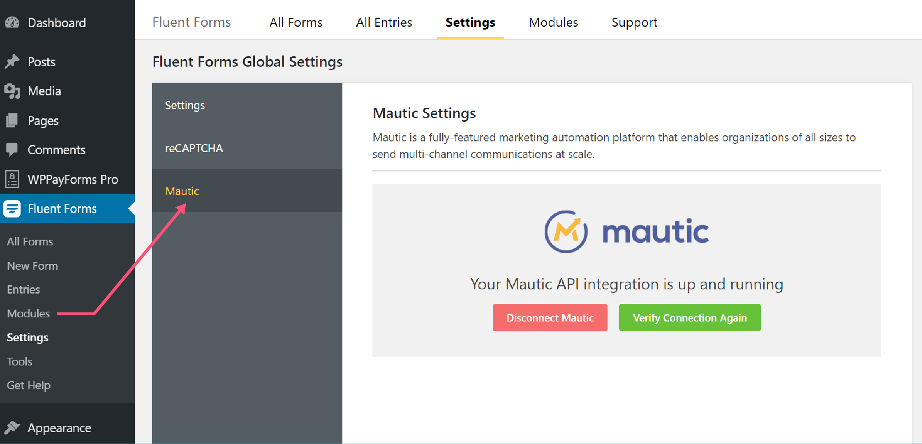Create a New Form from submenu

coord(32,266)
